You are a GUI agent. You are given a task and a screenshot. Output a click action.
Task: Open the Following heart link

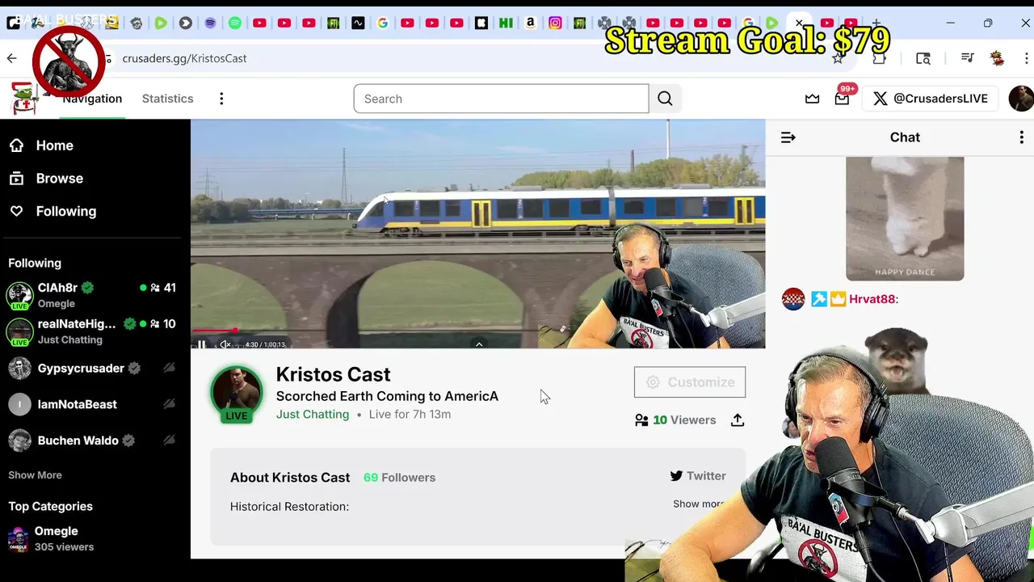53,211
